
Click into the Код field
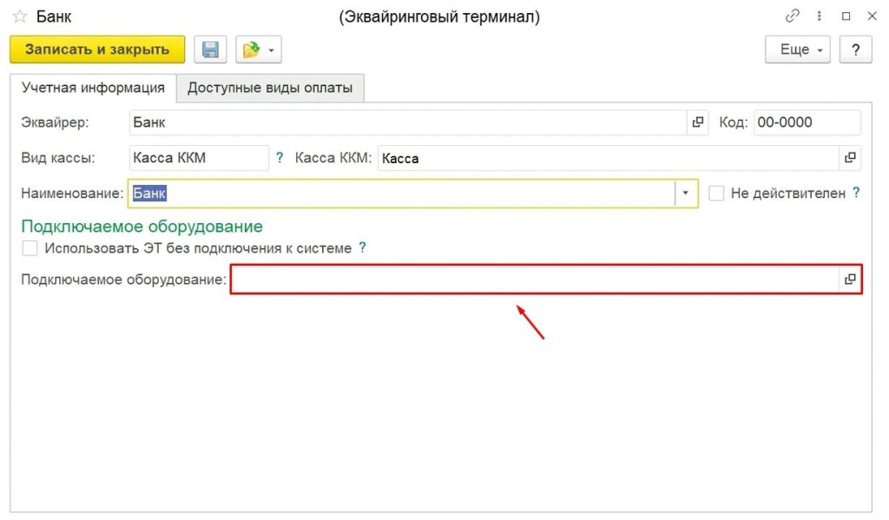(x=807, y=122)
